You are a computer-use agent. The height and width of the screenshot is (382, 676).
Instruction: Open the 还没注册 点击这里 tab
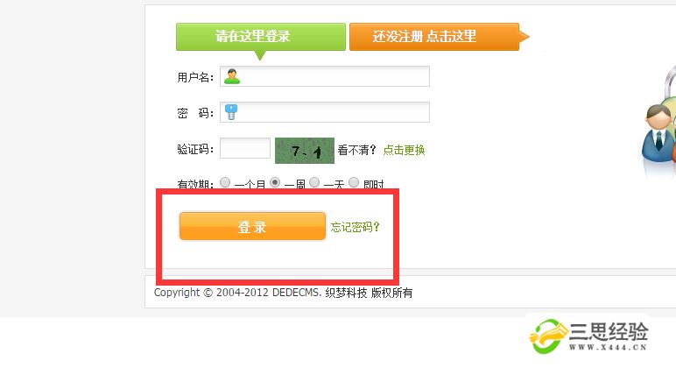pos(434,37)
